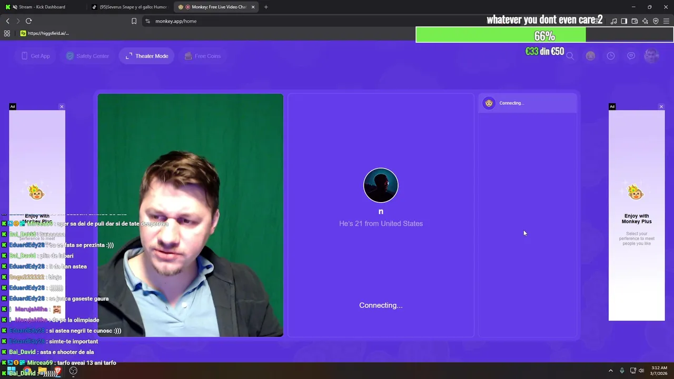Open Brave browser from the taskbar

(58, 371)
